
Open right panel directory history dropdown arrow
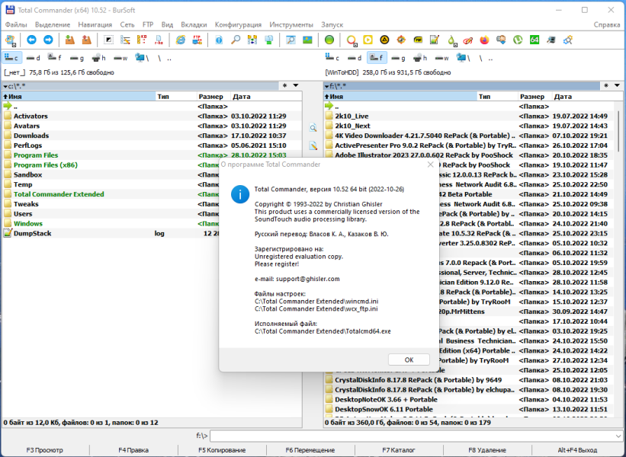pos(617,85)
